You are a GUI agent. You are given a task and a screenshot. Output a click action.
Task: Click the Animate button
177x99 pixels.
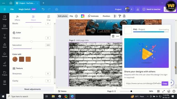point(93,16)
